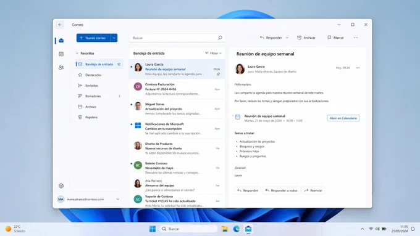Open the Diseño de Producto email
Image resolution: width=420 pixels, height=236 pixels.
[x=177, y=149]
